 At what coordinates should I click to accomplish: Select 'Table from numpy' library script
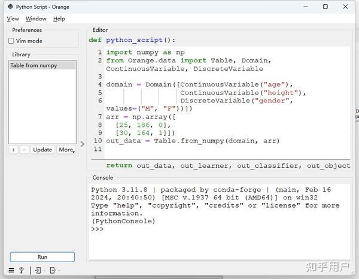coord(42,65)
